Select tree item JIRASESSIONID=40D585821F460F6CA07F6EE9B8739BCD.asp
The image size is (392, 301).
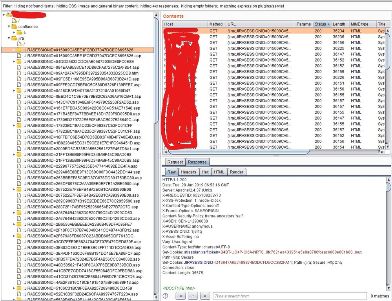click(82, 265)
